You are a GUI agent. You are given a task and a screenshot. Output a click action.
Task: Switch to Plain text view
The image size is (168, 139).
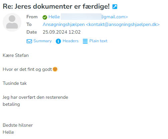(x=99, y=41)
